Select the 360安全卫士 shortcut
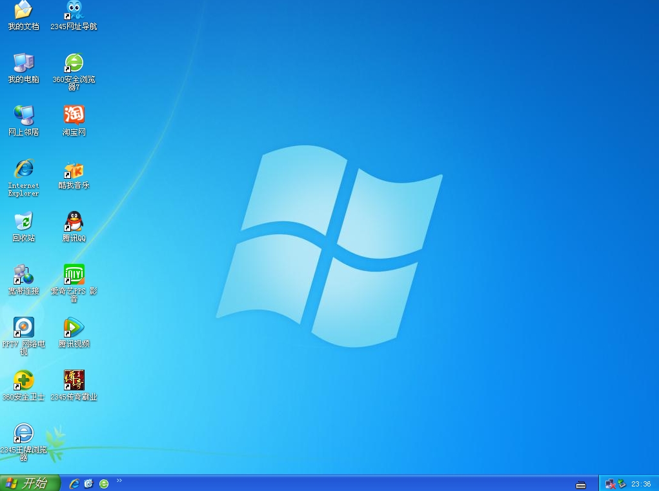The image size is (659, 491). pos(23,386)
